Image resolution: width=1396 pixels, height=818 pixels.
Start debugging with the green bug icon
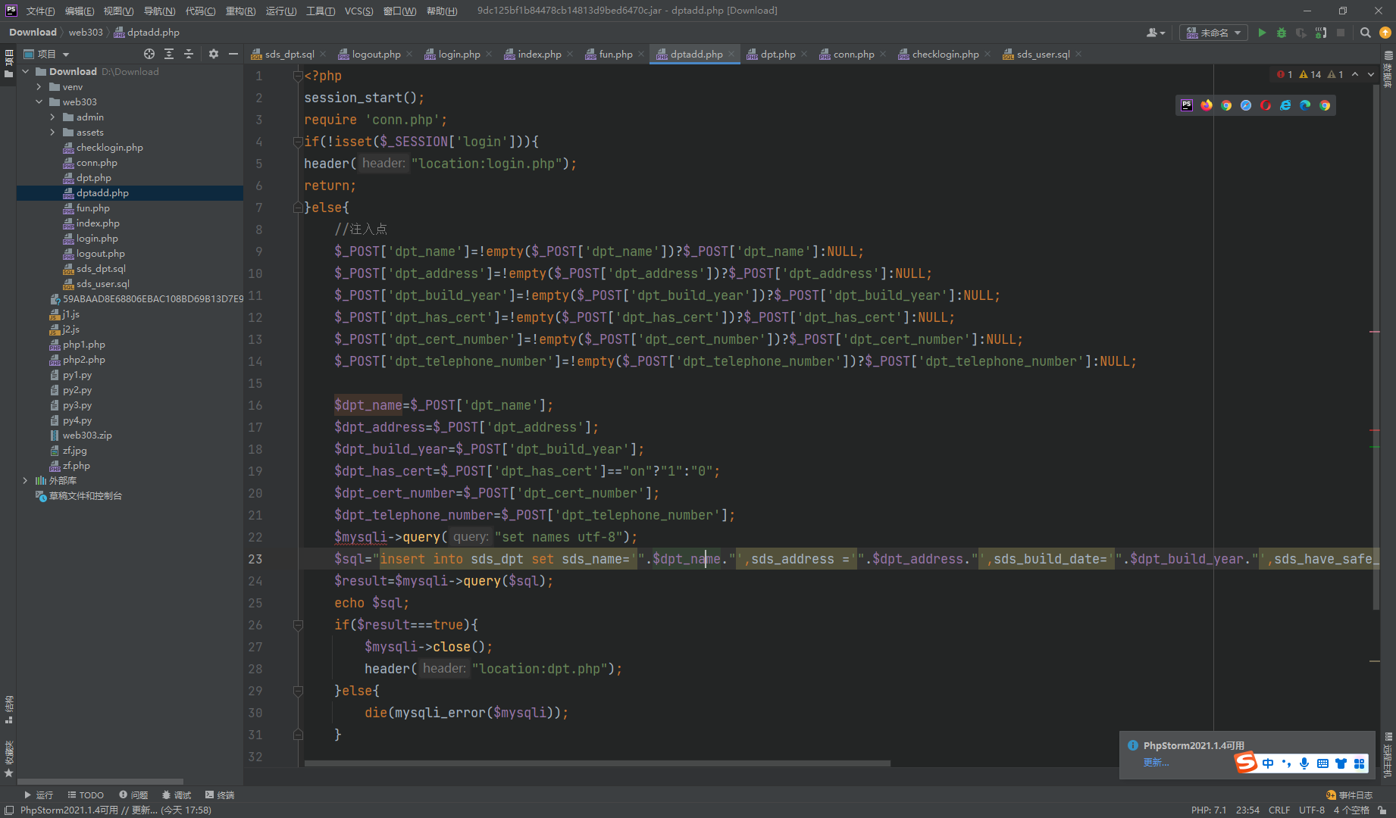pyautogui.click(x=1282, y=33)
